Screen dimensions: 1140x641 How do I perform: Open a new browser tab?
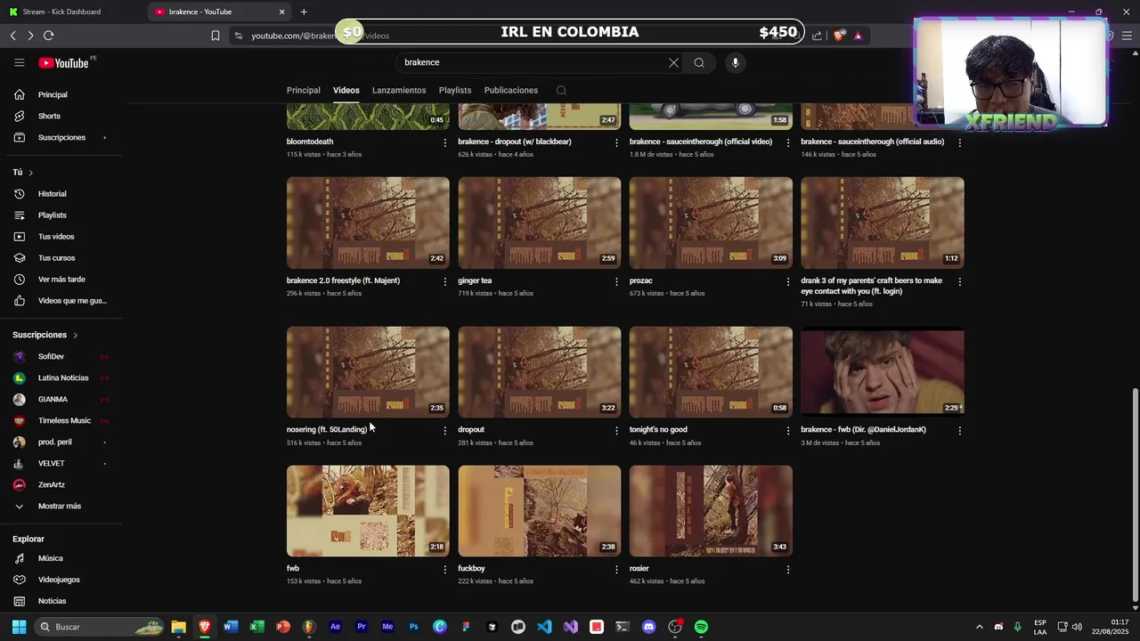tap(304, 12)
